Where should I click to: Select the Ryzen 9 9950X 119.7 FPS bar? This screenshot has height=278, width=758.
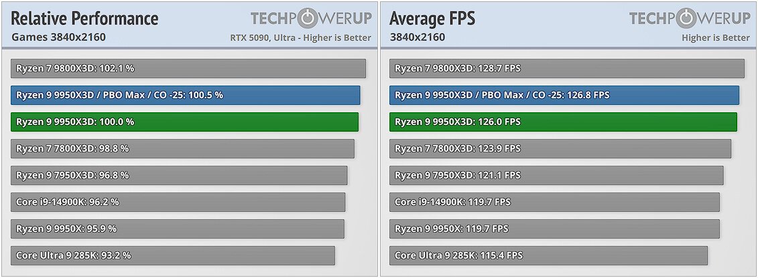(554, 229)
